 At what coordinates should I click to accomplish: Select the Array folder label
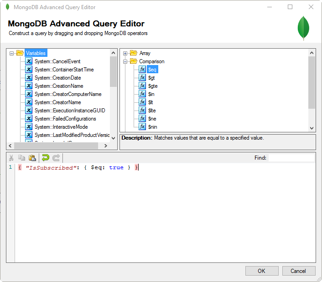pos(145,53)
